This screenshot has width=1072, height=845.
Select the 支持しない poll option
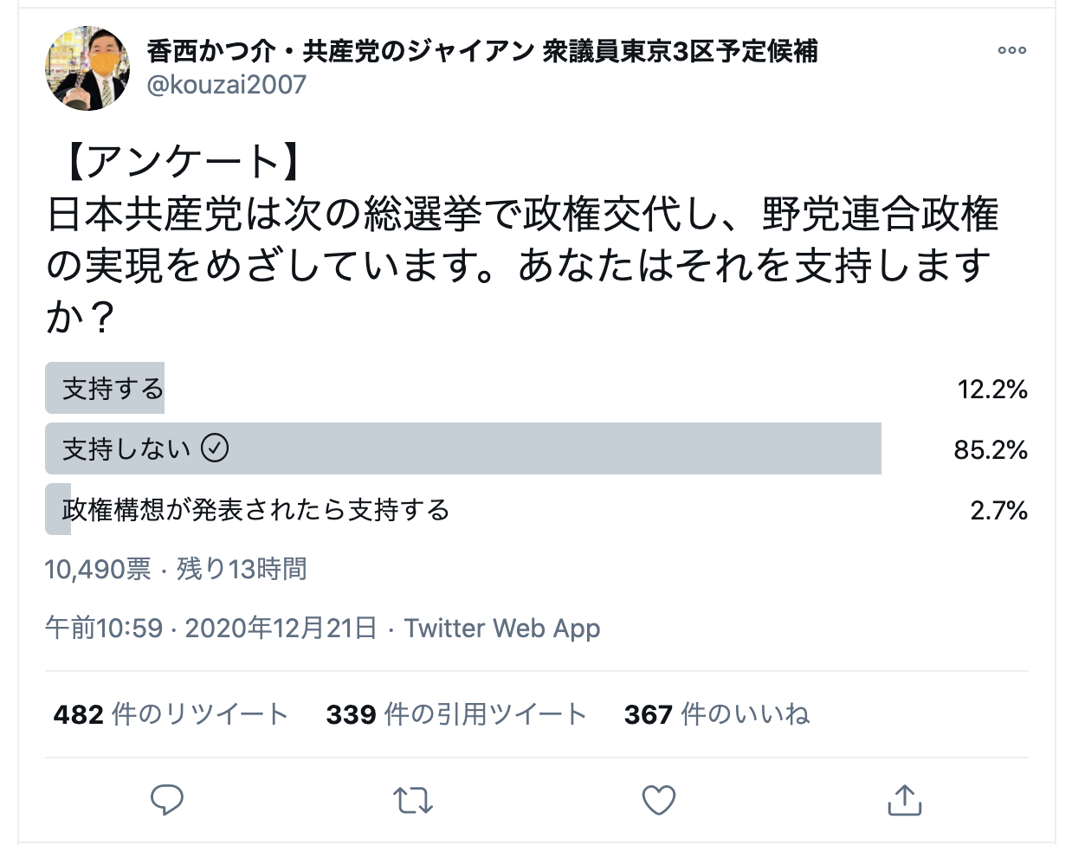click(x=126, y=448)
